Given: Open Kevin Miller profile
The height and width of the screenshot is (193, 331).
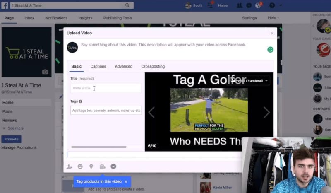Looking at the screenshot, I should (222, 187).
